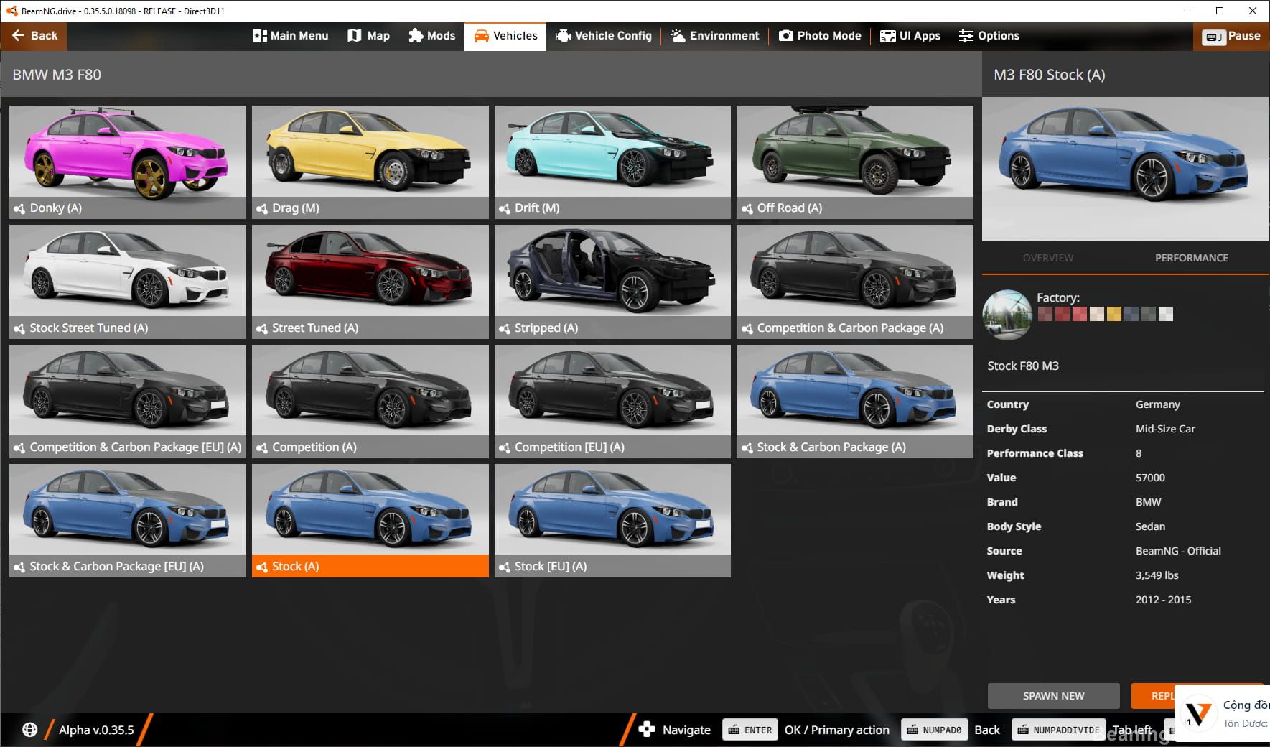1270x747 pixels.
Task: Click the Source value BeamNG - Official
Action: tap(1178, 551)
